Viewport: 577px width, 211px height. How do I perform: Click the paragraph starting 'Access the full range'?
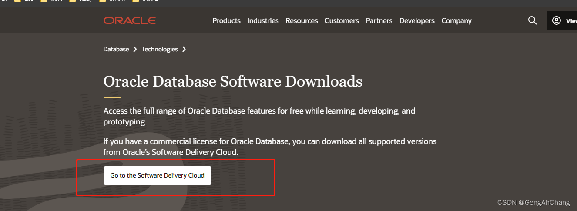pyautogui.click(x=259, y=116)
